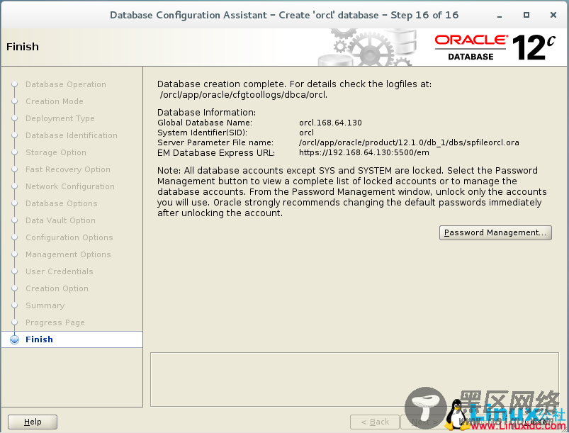The image size is (569, 433).
Task: Click the Help button
Action: click(33, 422)
